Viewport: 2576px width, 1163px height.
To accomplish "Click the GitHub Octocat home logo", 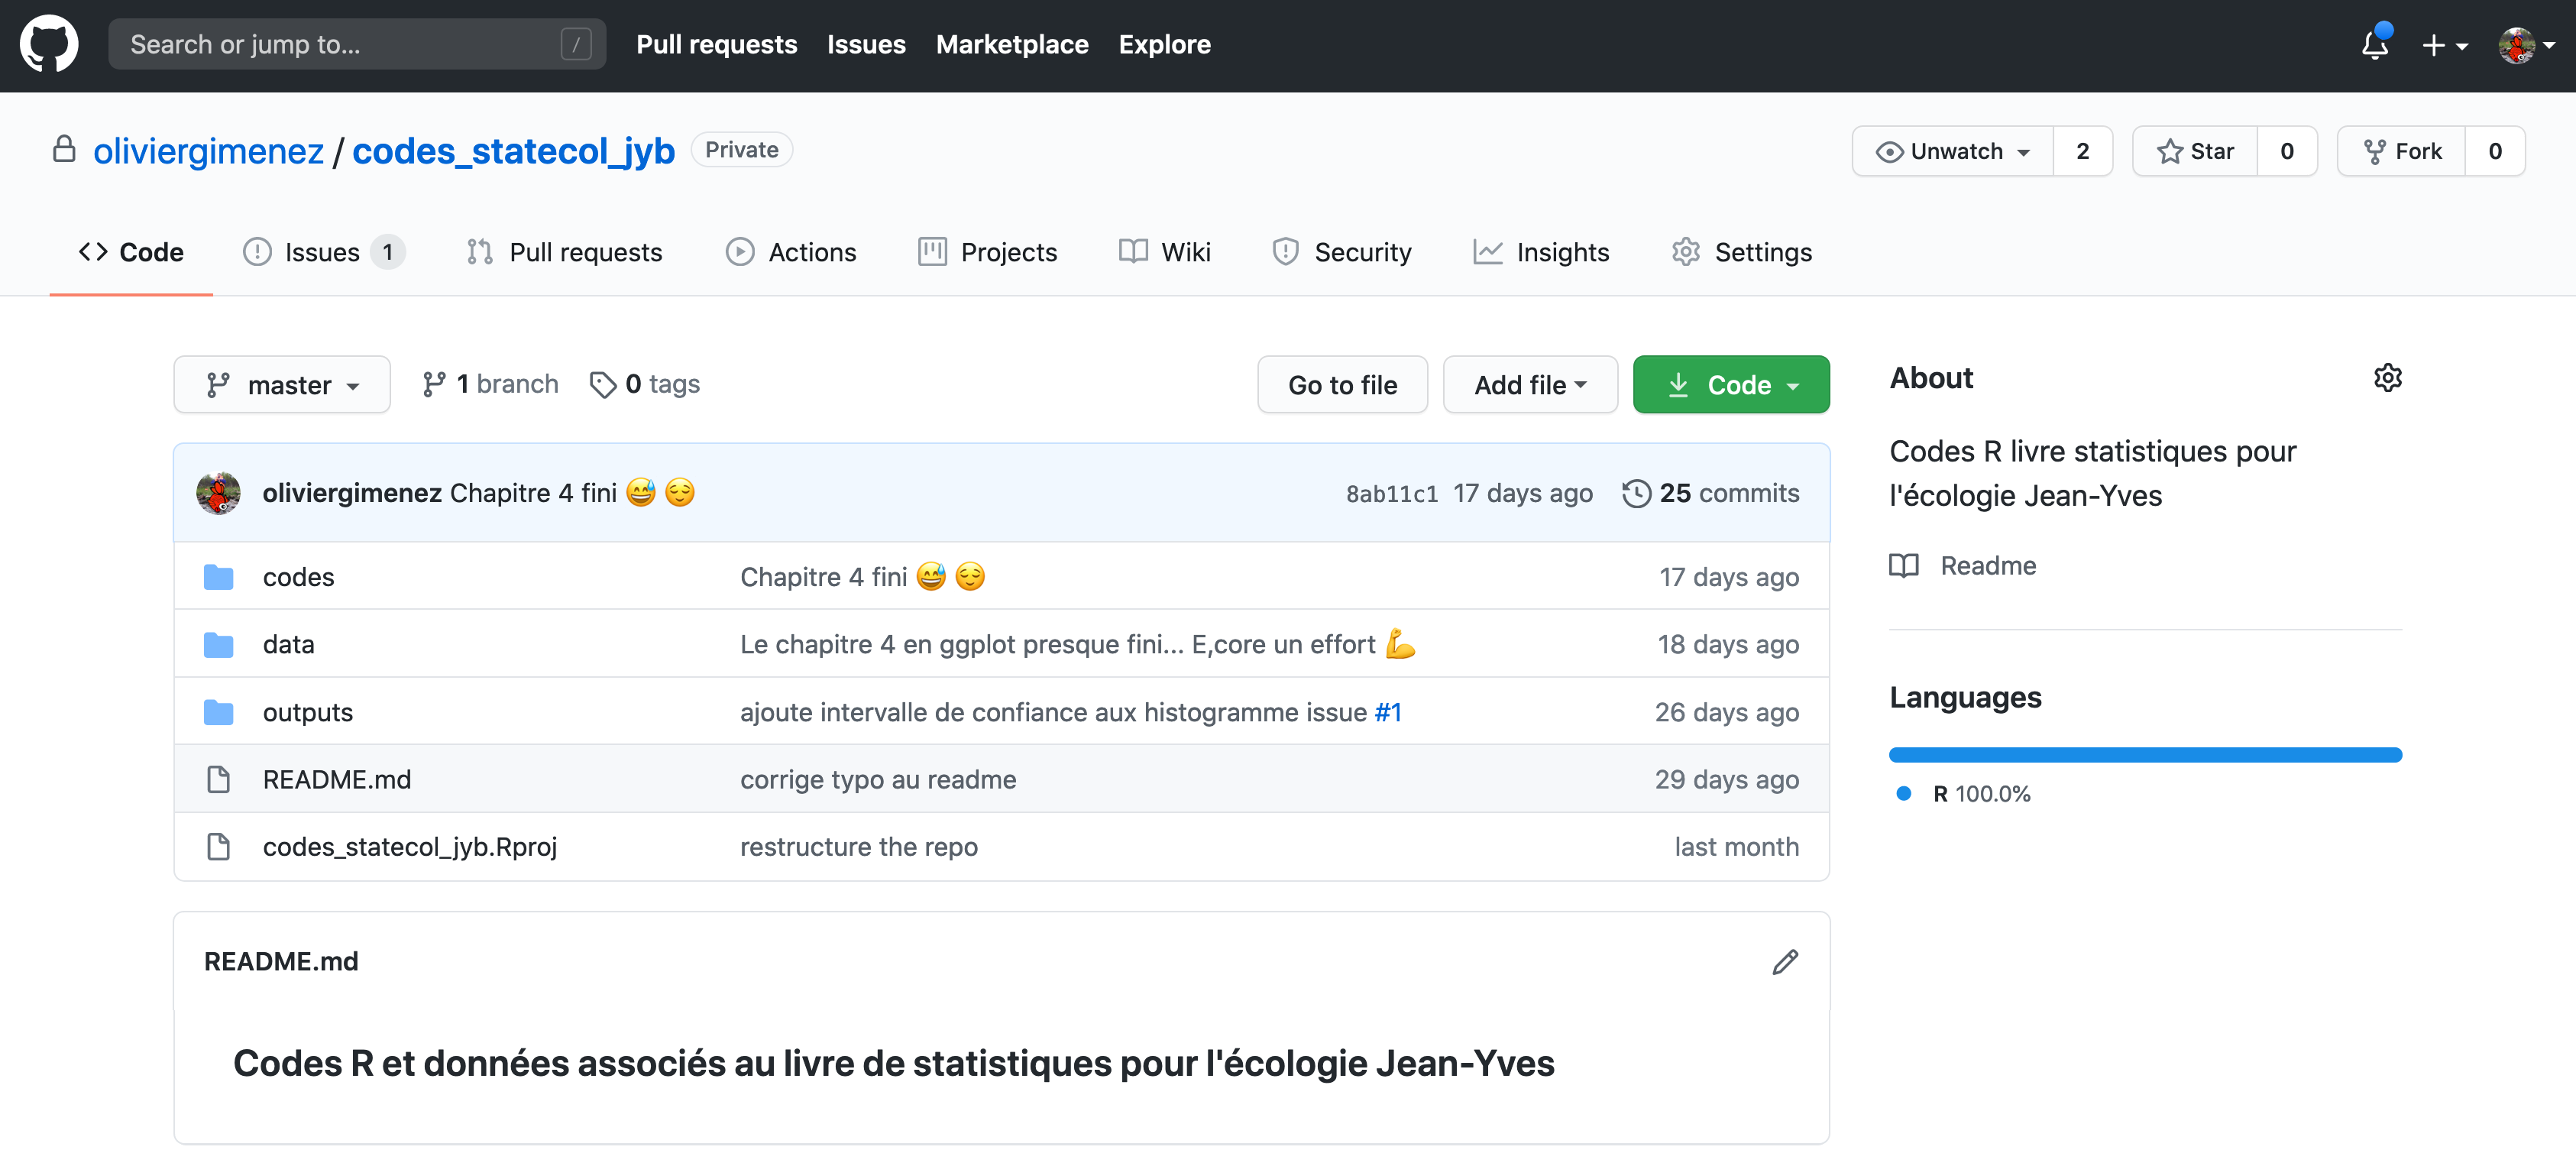I will pyautogui.click(x=48, y=44).
